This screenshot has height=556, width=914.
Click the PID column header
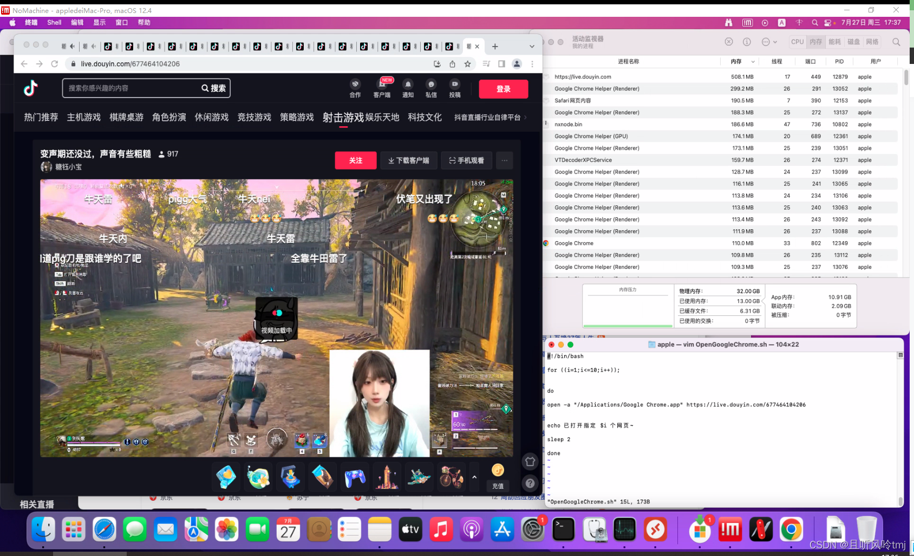tap(839, 62)
